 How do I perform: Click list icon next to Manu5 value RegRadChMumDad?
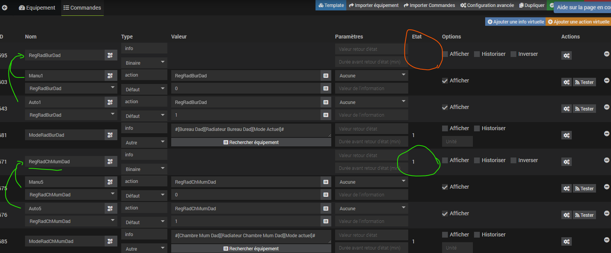tap(326, 182)
